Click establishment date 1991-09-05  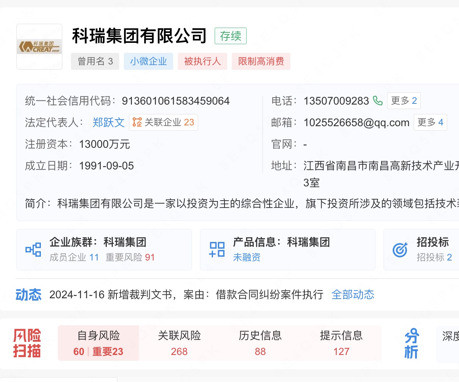(x=106, y=166)
